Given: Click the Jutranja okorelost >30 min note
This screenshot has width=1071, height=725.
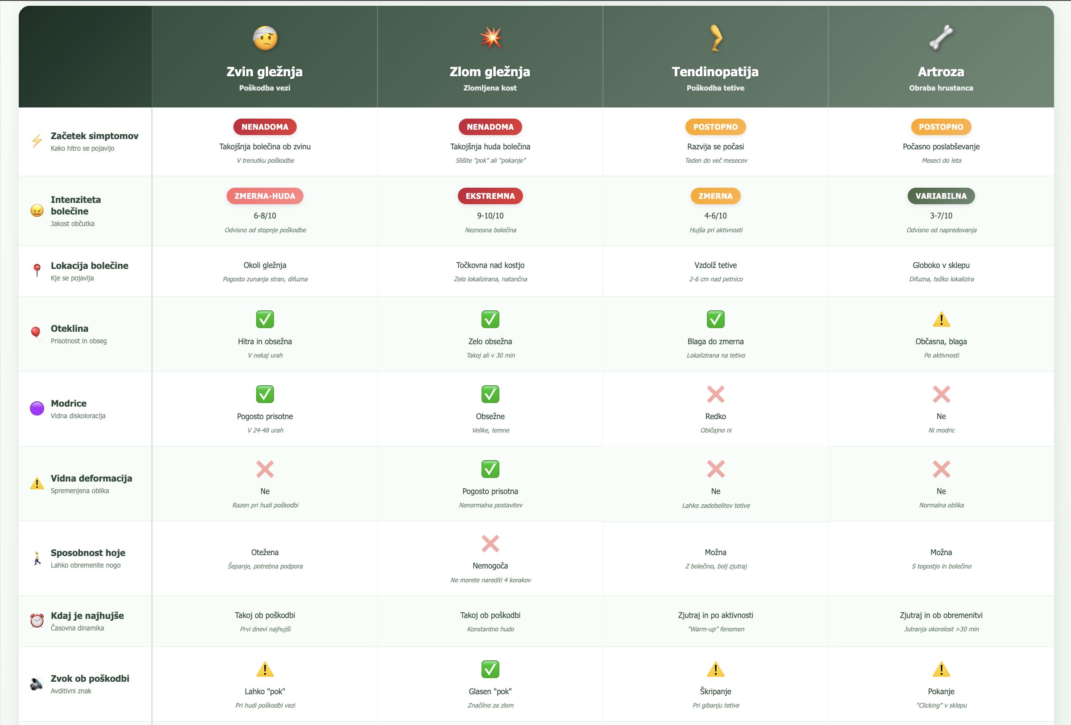Looking at the screenshot, I should (941, 629).
